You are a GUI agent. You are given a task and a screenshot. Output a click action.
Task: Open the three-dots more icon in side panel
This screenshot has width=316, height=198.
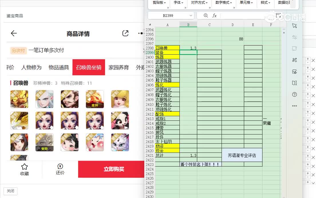pyautogui.click(x=295, y=106)
